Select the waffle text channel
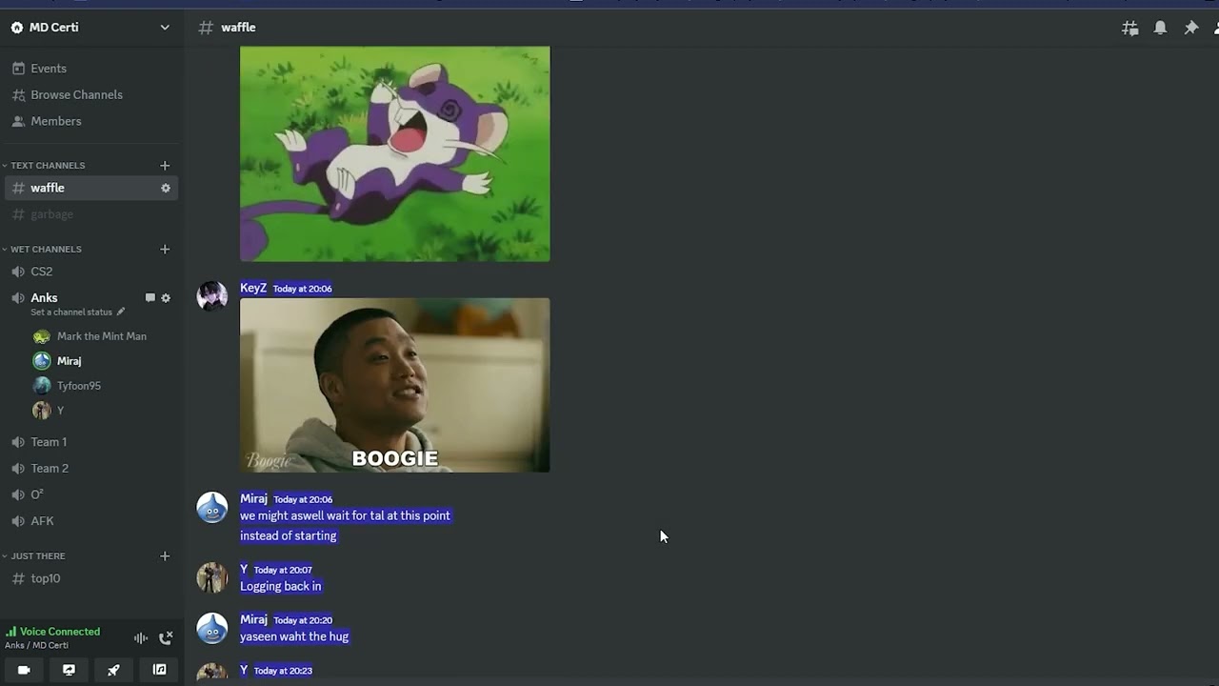 coord(90,188)
